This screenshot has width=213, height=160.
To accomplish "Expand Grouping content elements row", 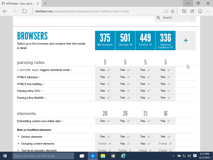I will pos(19,143).
